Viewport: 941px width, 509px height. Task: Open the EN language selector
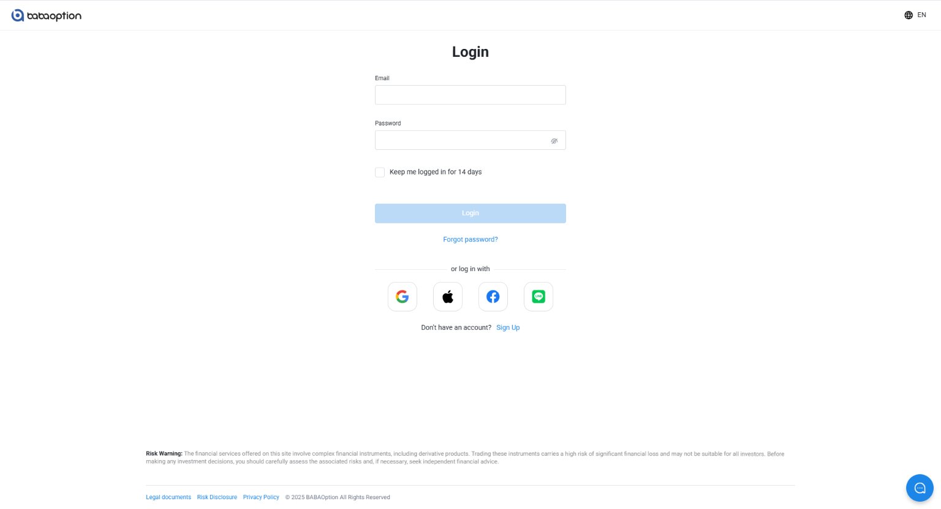[915, 15]
